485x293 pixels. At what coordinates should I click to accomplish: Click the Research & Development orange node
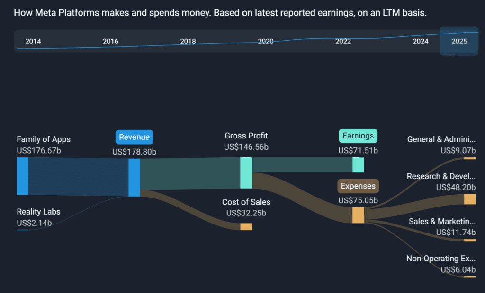pyautogui.click(x=470, y=199)
